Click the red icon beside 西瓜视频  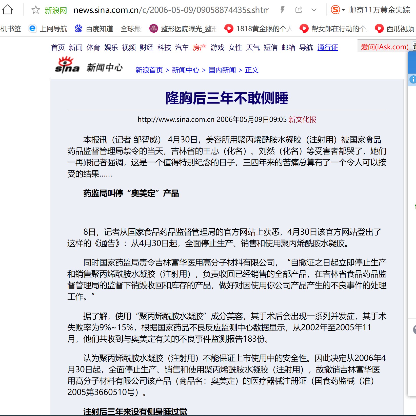point(379,28)
